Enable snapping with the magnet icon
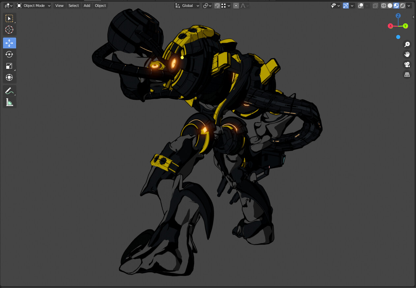The image size is (416, 288). [217, 6]
